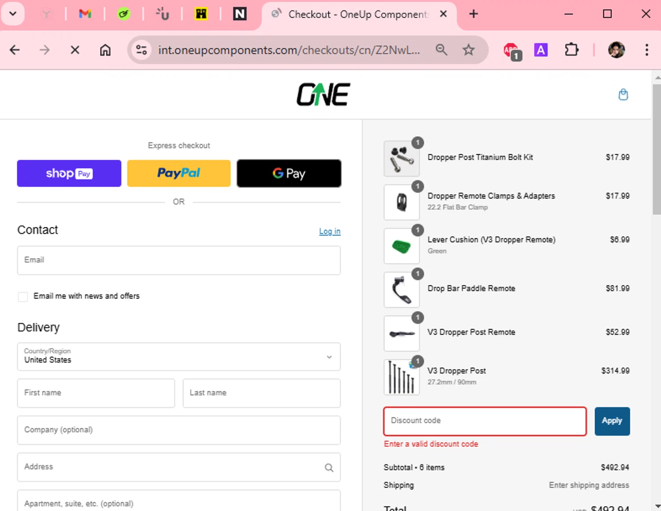Click Drop Bar Paddle Remote thumbnail

tap(401, 289)
